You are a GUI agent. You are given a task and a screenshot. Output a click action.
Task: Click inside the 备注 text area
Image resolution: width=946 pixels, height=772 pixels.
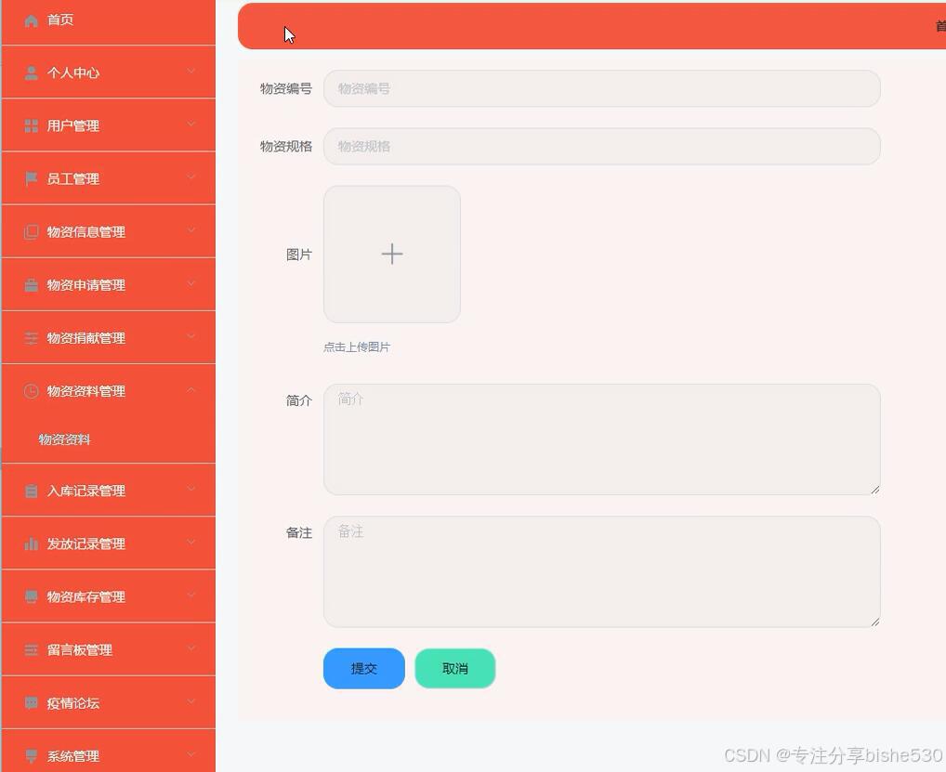pyautogui.click(x=601, y=571)
